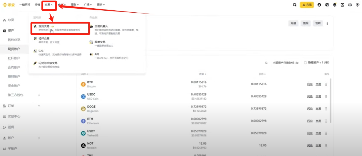
Task: Click the 奖励中心 icon in sidebar
Action: point(4,117)
